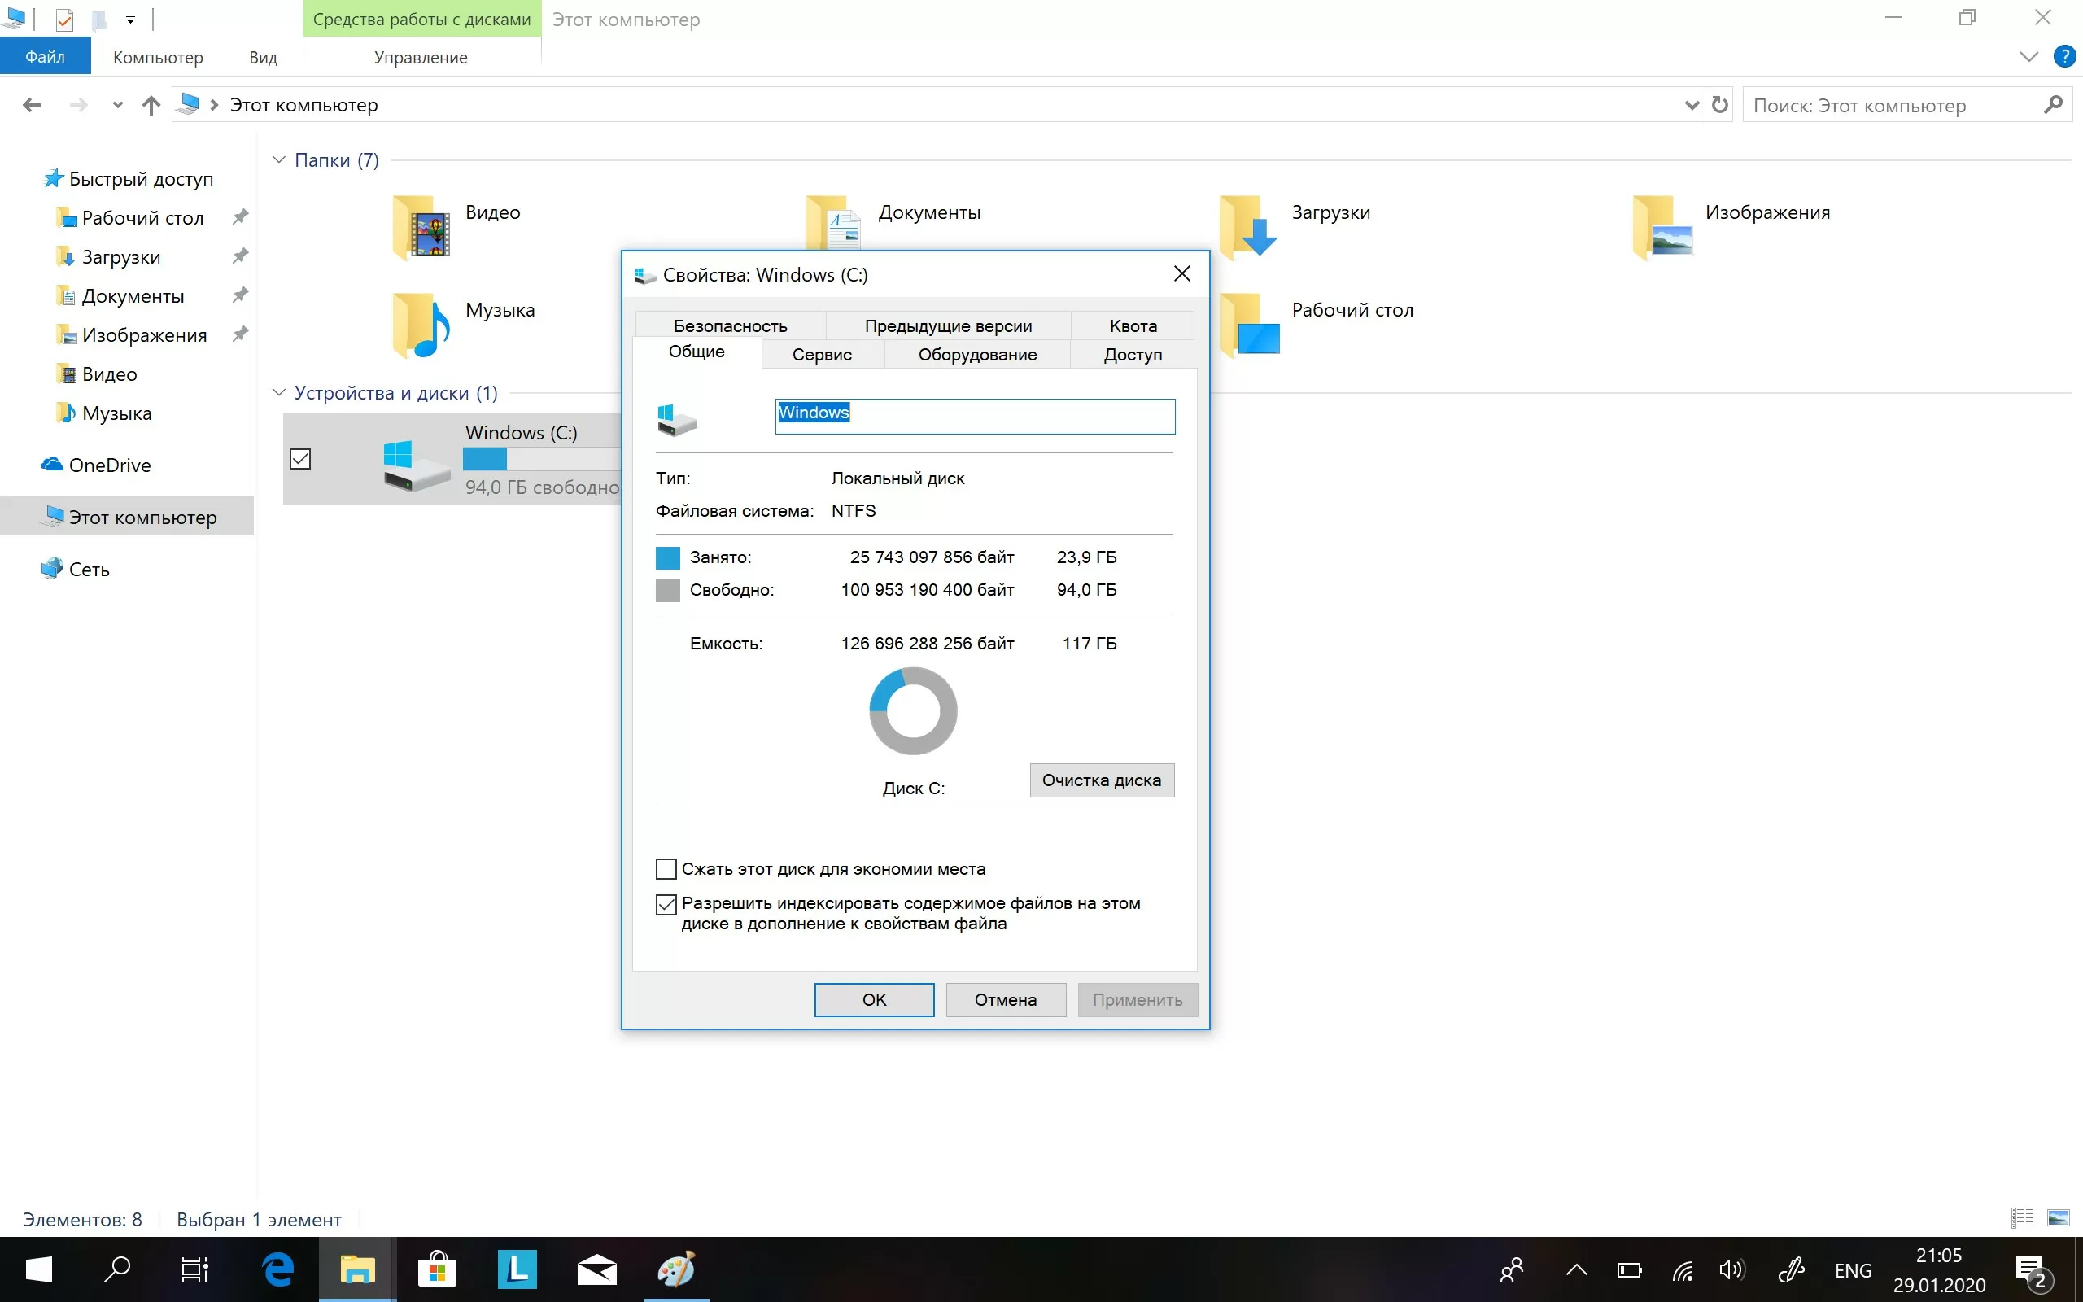The image size is (2083, 1302).
Task: Open the Загрузки folder icon in the main pane
Action: (x=1248, y=227)
